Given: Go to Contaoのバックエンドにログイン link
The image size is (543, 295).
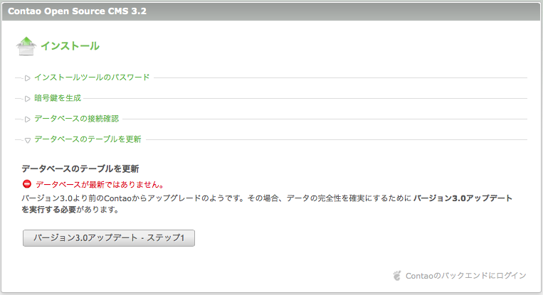Looking at the screenshot, I should coord(465,276).
